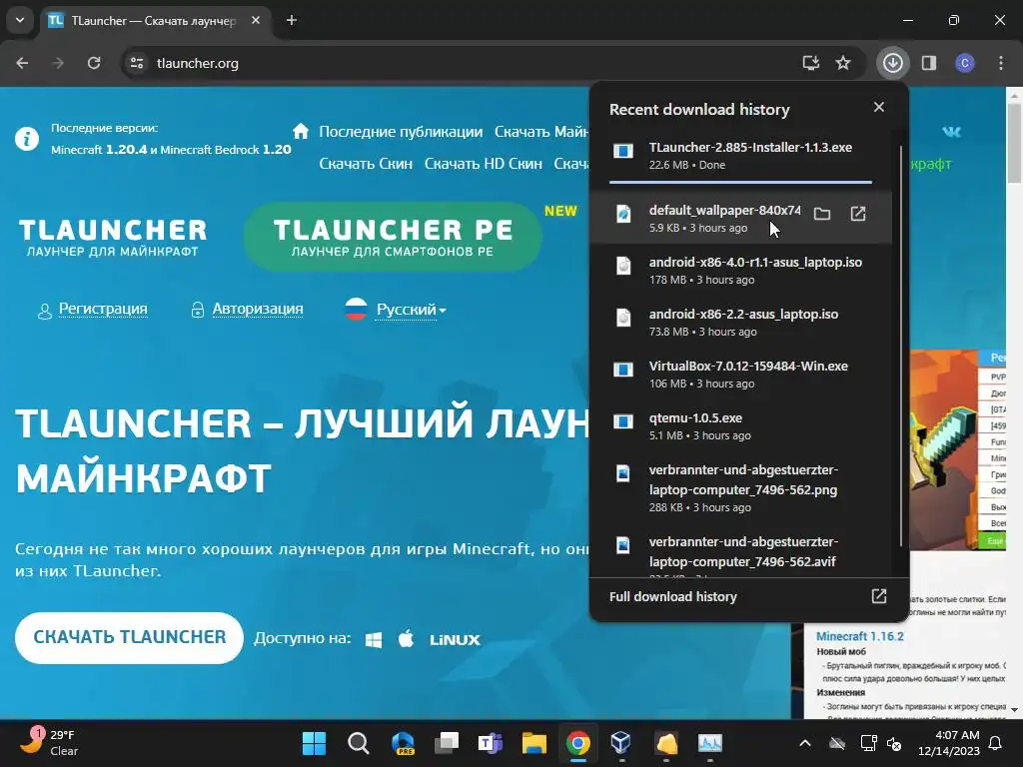Screen dimensions: 1023x767
Task: Open VirtualBox-7.0.12-159484-Win.exe download
Action: pyautogui.click(x=740, y=375)
